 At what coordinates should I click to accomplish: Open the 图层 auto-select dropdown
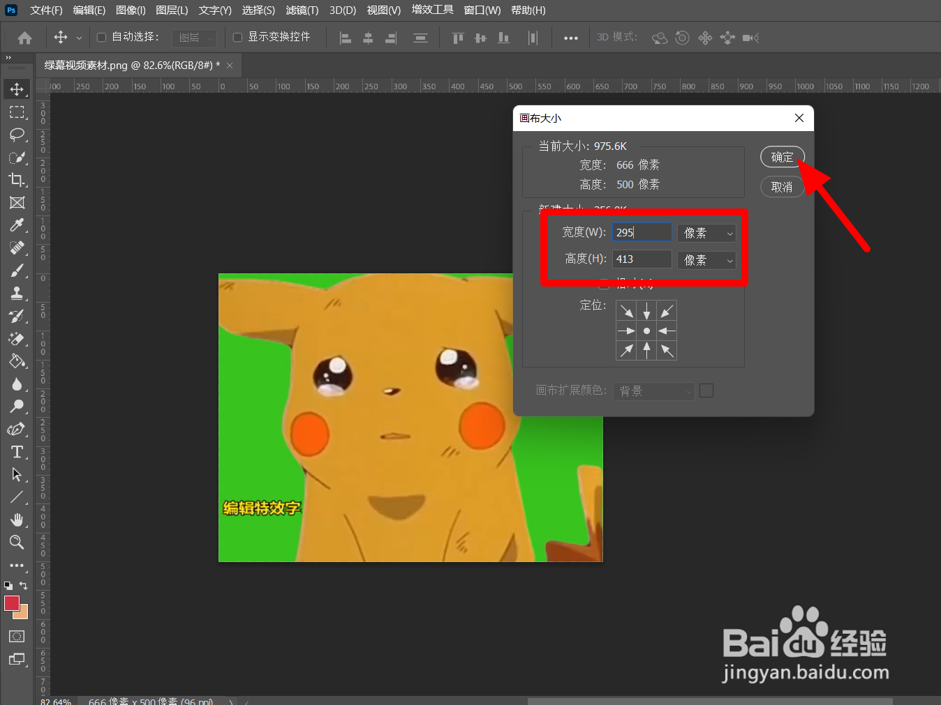[195, 38]
